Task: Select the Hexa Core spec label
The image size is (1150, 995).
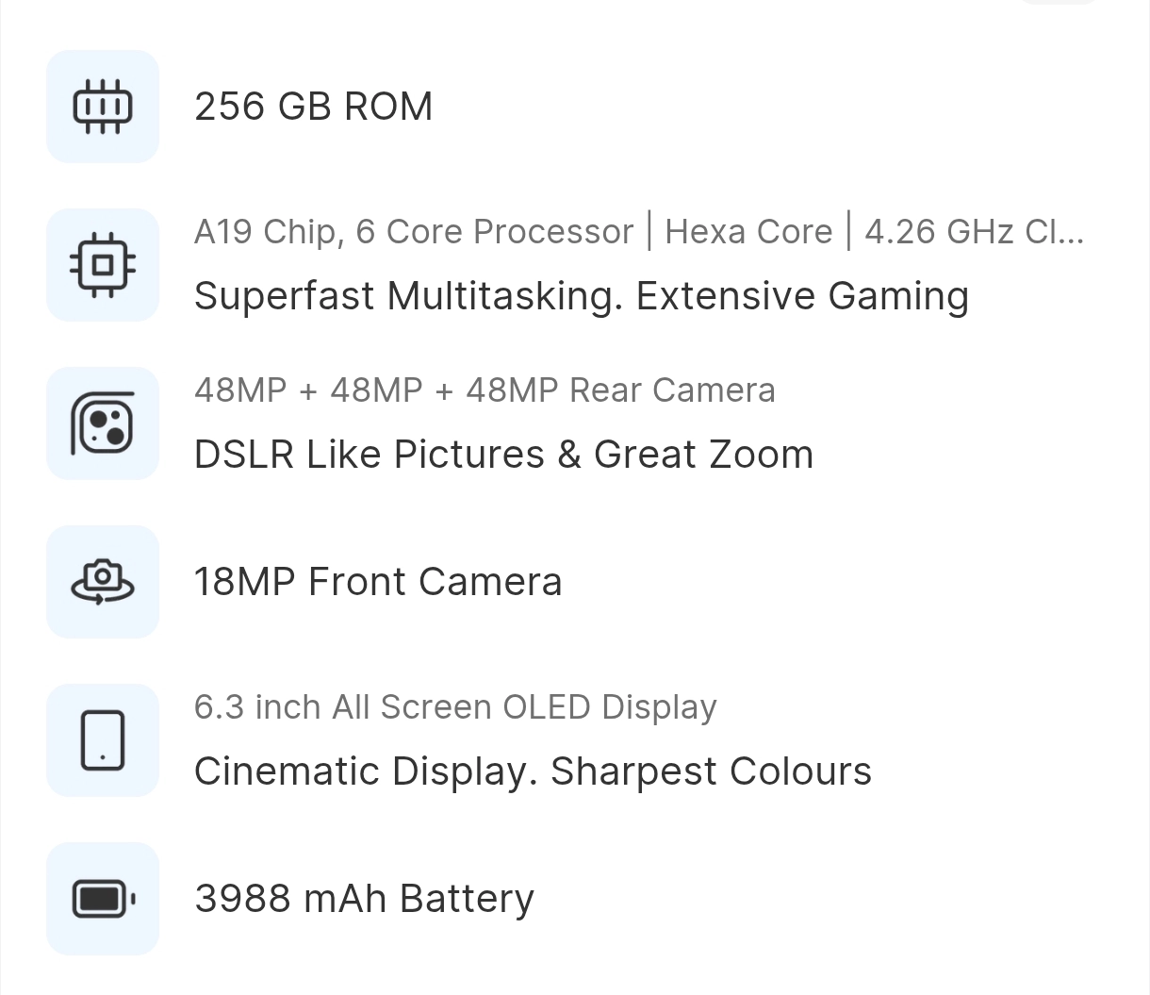Action: tap(748, 232)
